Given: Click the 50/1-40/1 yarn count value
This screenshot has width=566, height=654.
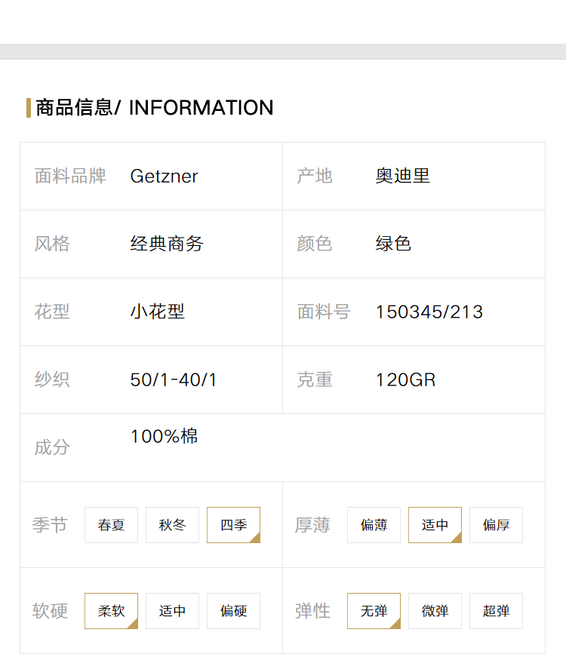Looking at the screenshot, I should pyautogui.click(x=174, y=380).
